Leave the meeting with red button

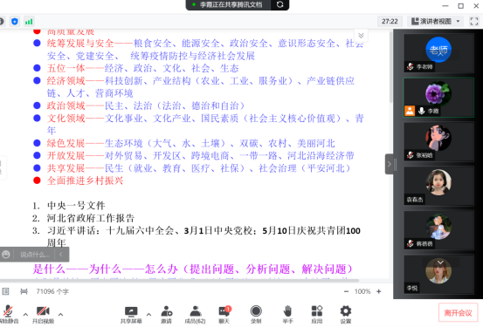[458, 313]
